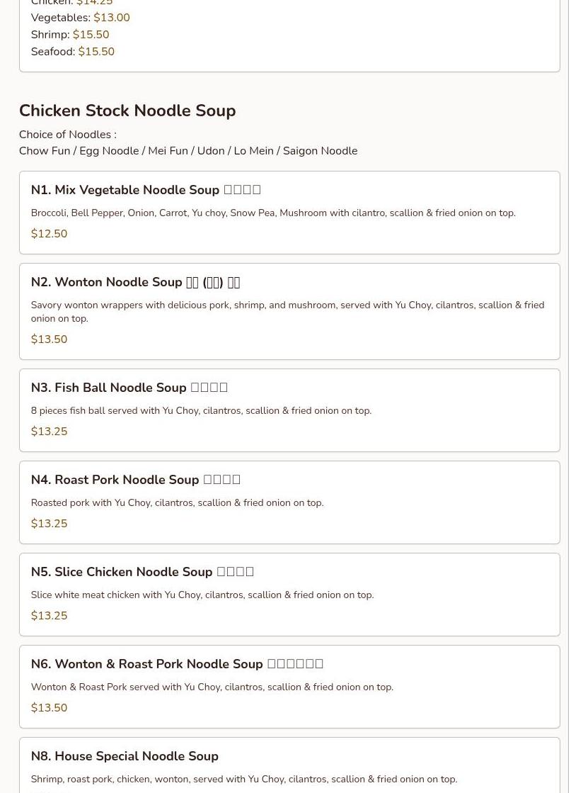
Task: Click the $13.25 price under Roast Pork soup
Action: tap(49, 524)
